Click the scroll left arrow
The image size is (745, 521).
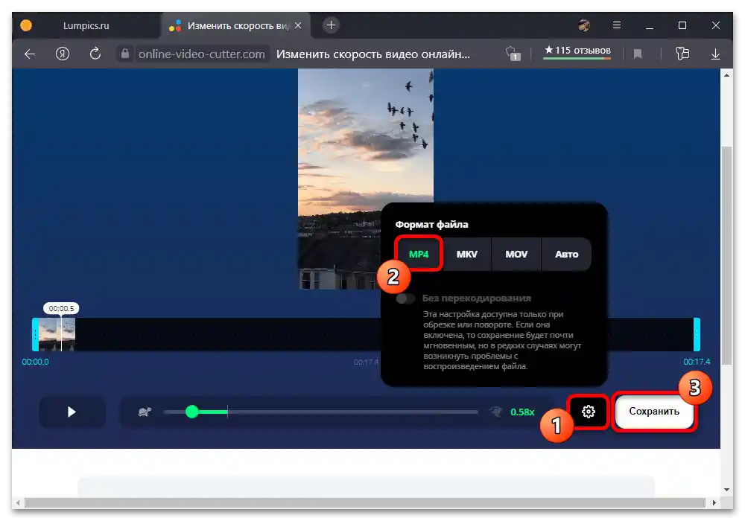(18, 502)
